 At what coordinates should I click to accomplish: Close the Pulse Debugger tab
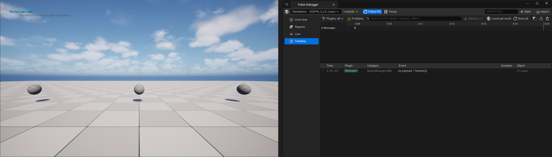click(334, 5)
